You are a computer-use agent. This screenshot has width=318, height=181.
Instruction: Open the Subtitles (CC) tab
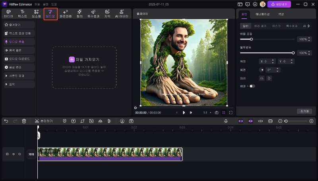coord(107,14)
